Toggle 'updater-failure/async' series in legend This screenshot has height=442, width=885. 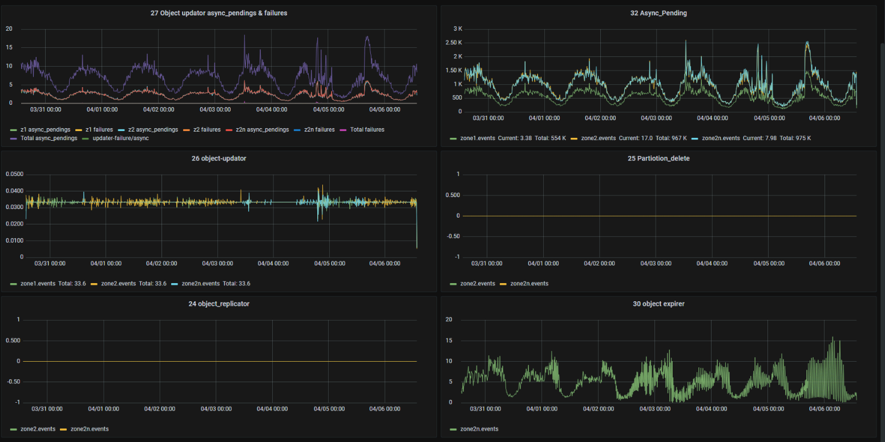coord(120,138)
